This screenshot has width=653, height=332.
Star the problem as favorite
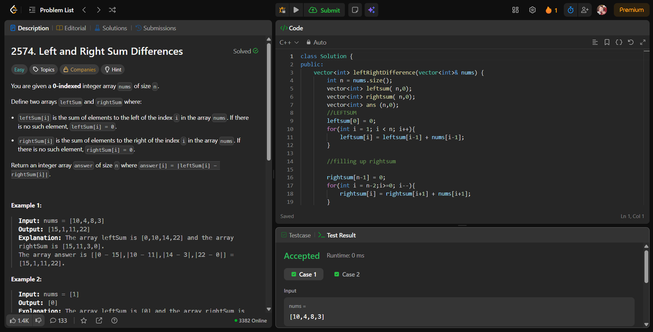coord(84,321)
